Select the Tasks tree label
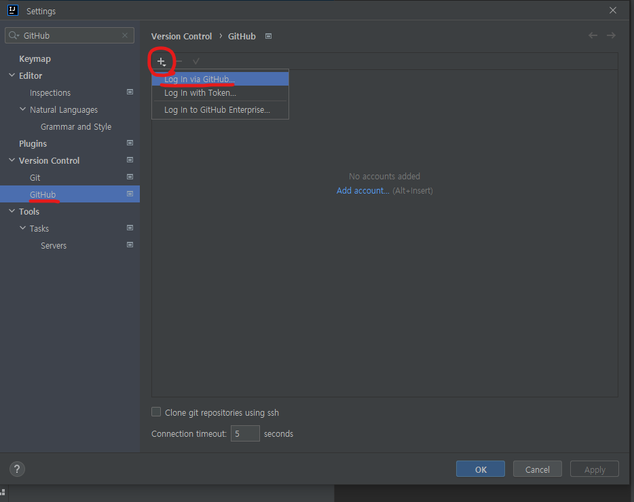This screenshot has width=634, height=502. tap(39, 229)
